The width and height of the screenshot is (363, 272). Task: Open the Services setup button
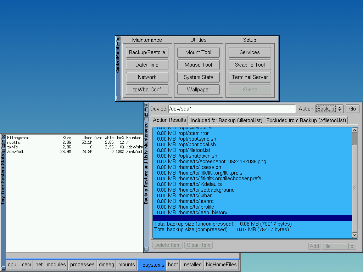coord(250,52)
